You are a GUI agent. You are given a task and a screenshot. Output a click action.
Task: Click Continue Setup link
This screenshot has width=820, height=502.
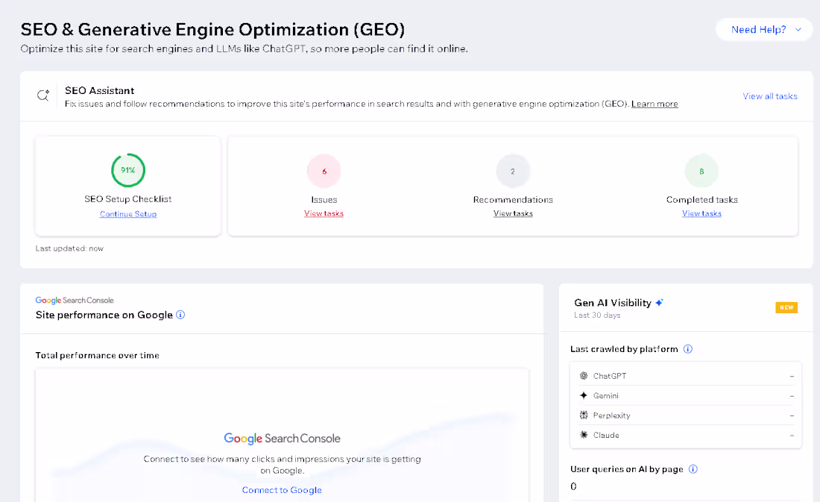point(128,214)
